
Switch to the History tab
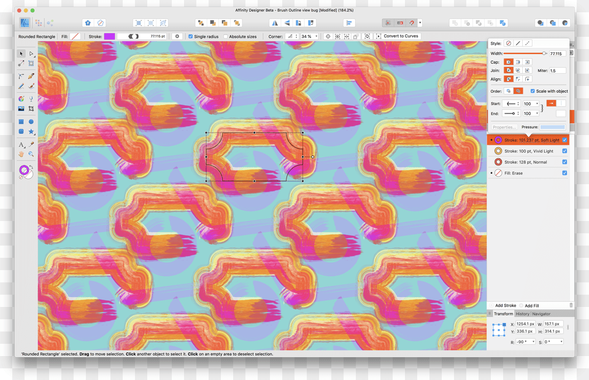pyautogui.click(x=523, y=314)
